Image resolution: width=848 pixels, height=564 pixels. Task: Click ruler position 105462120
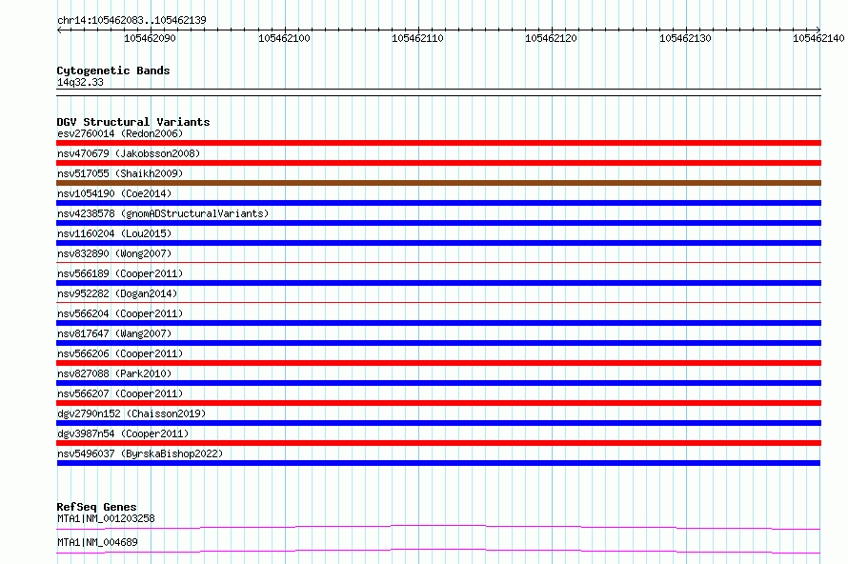551,38
